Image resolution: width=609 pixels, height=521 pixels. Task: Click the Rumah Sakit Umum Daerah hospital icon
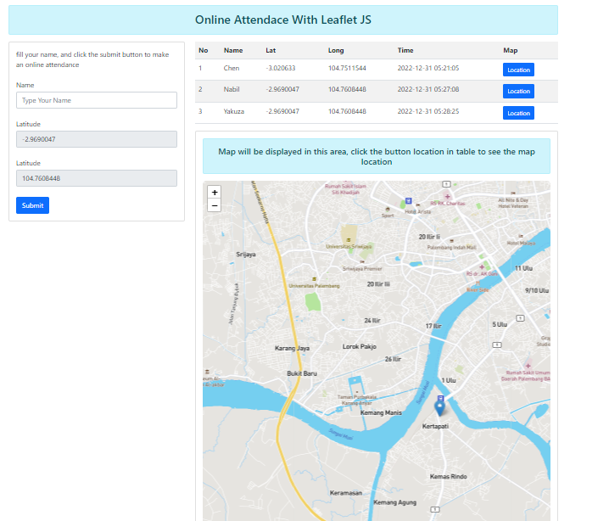click(528, 366)
